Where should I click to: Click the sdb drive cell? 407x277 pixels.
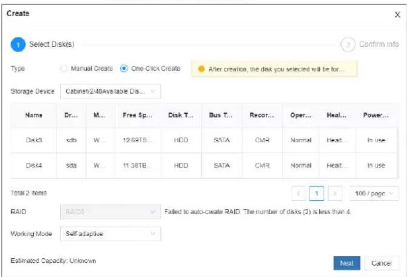pos(71,140)
